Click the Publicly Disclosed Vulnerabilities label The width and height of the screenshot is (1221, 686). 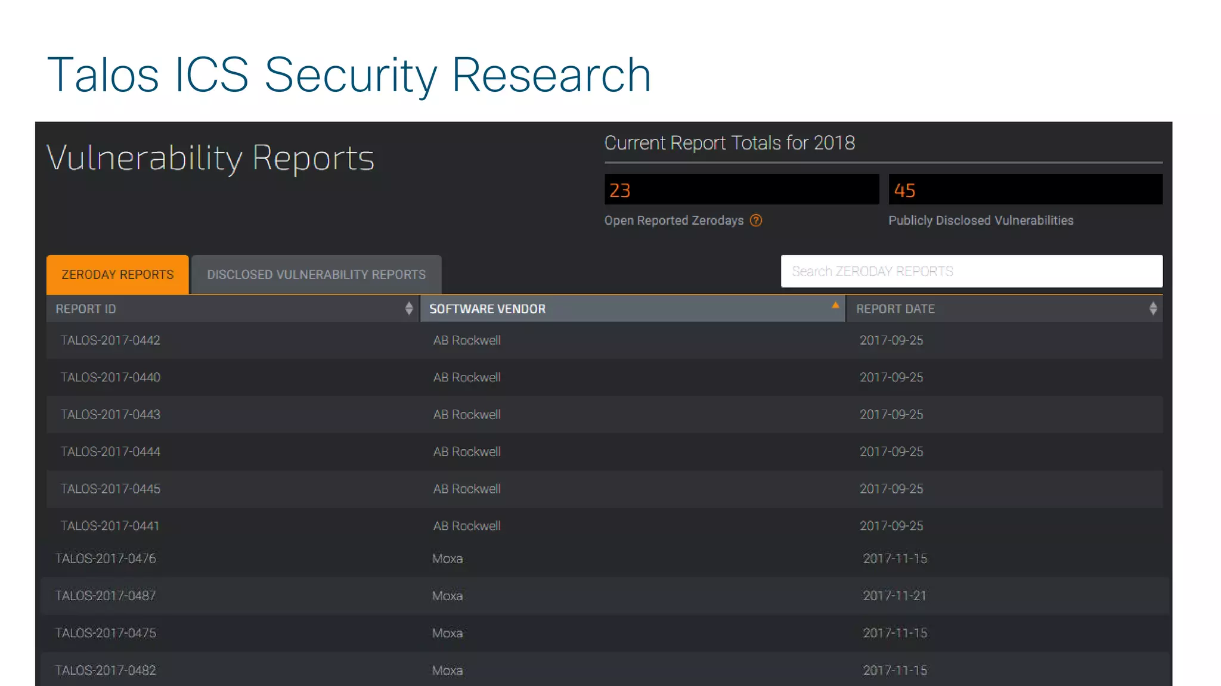pyautogui.click(x=981, y=221)
